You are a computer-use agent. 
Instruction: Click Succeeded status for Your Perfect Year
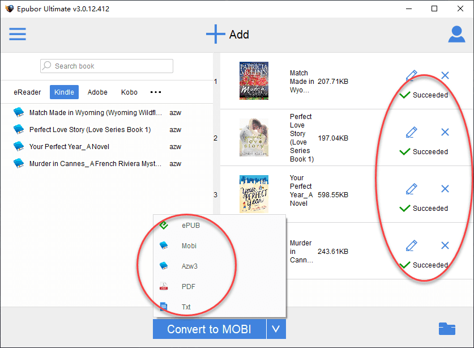click(x=424, y=209)
